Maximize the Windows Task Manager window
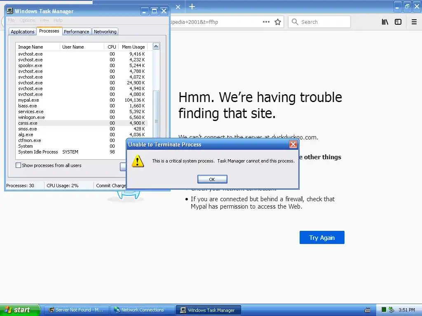 [x=154, y=11]
